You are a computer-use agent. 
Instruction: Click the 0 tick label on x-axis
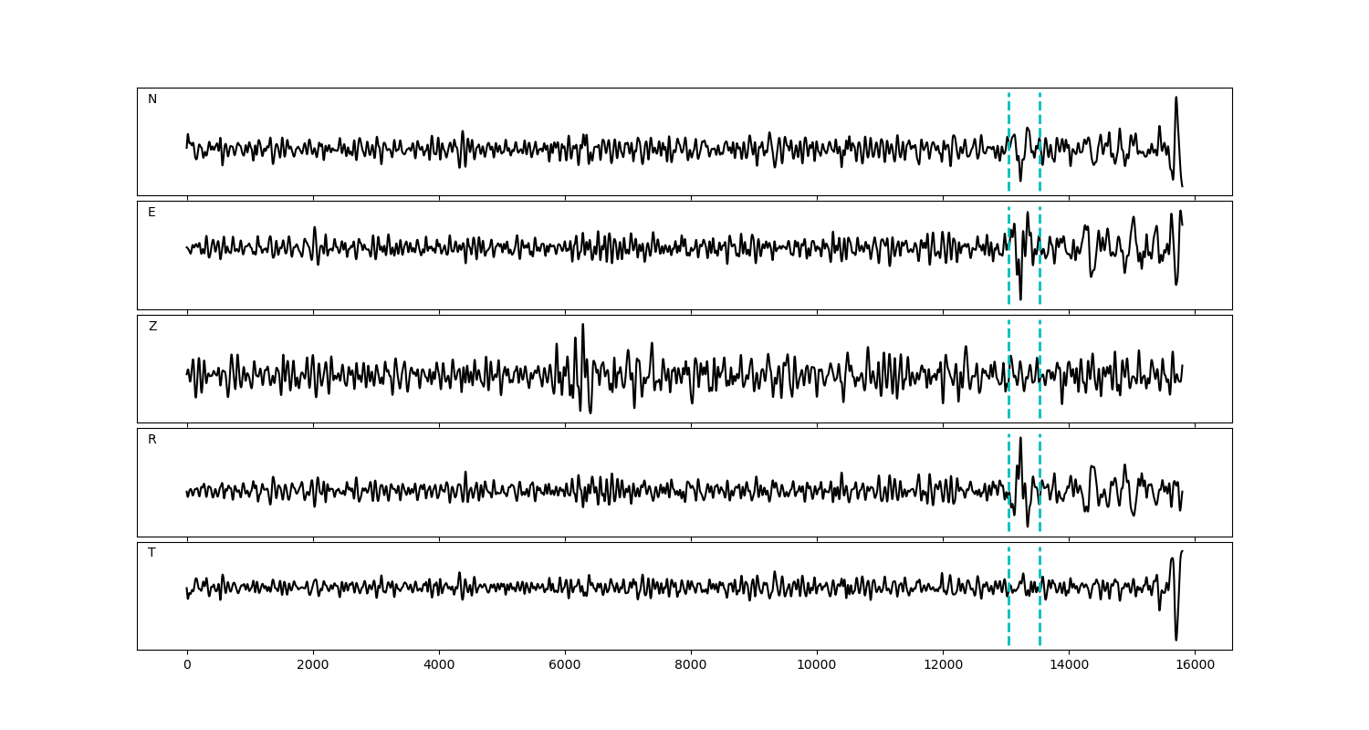pos(187,666)
